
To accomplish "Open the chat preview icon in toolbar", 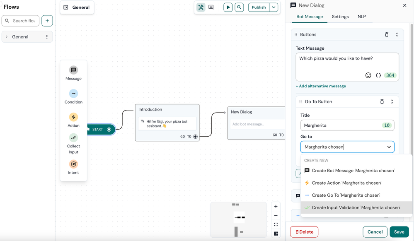I will [211, 7].
